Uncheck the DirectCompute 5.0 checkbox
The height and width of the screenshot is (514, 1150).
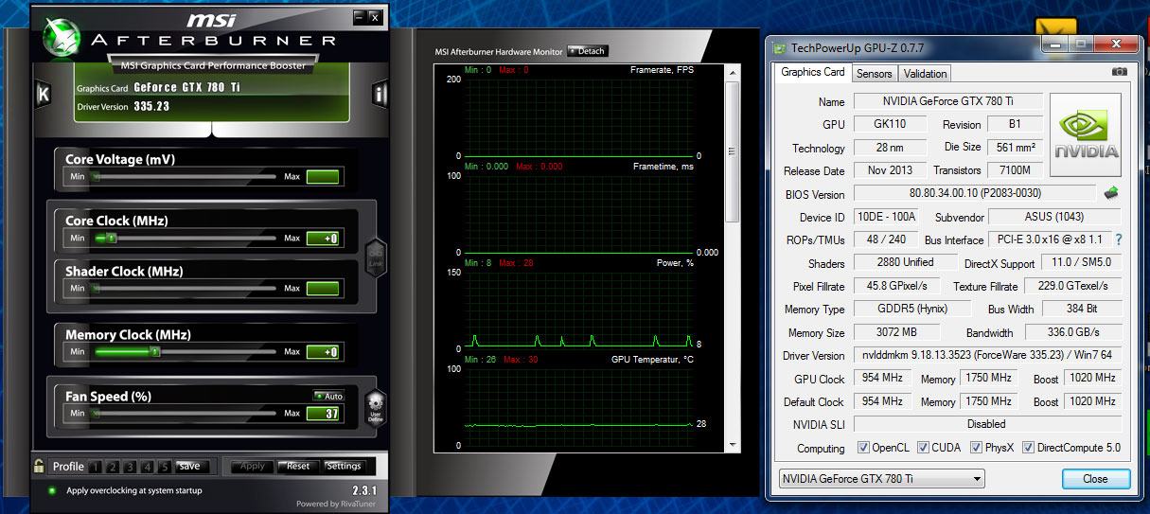coord(1028,448)
